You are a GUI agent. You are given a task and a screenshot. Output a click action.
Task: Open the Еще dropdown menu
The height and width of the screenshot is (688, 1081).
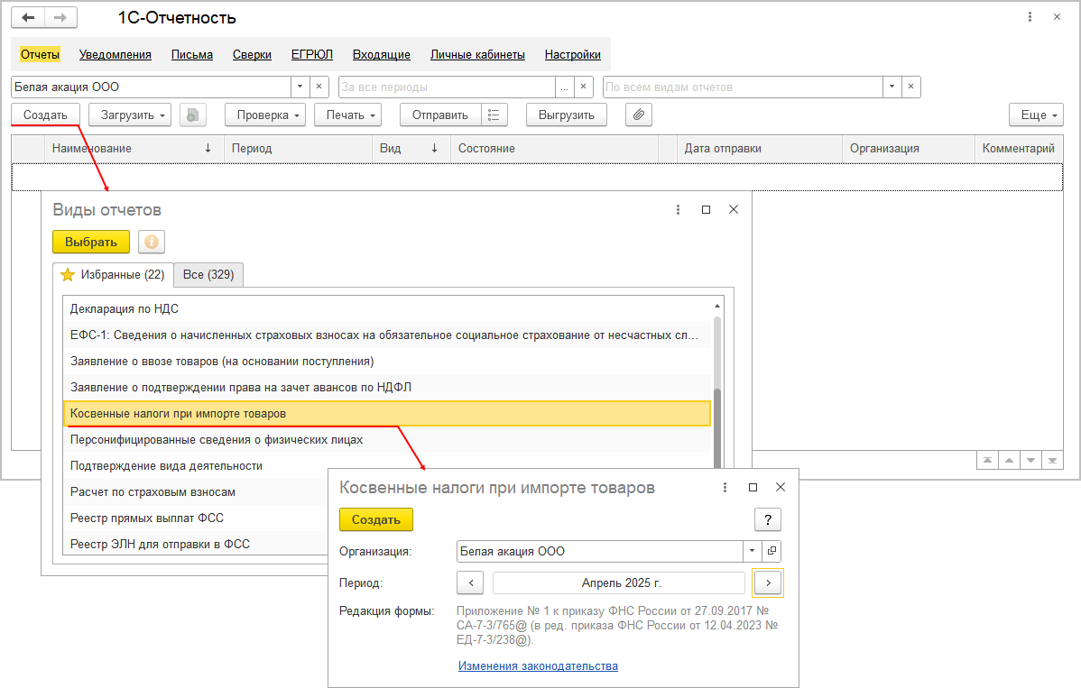[x=1036, y=115]
